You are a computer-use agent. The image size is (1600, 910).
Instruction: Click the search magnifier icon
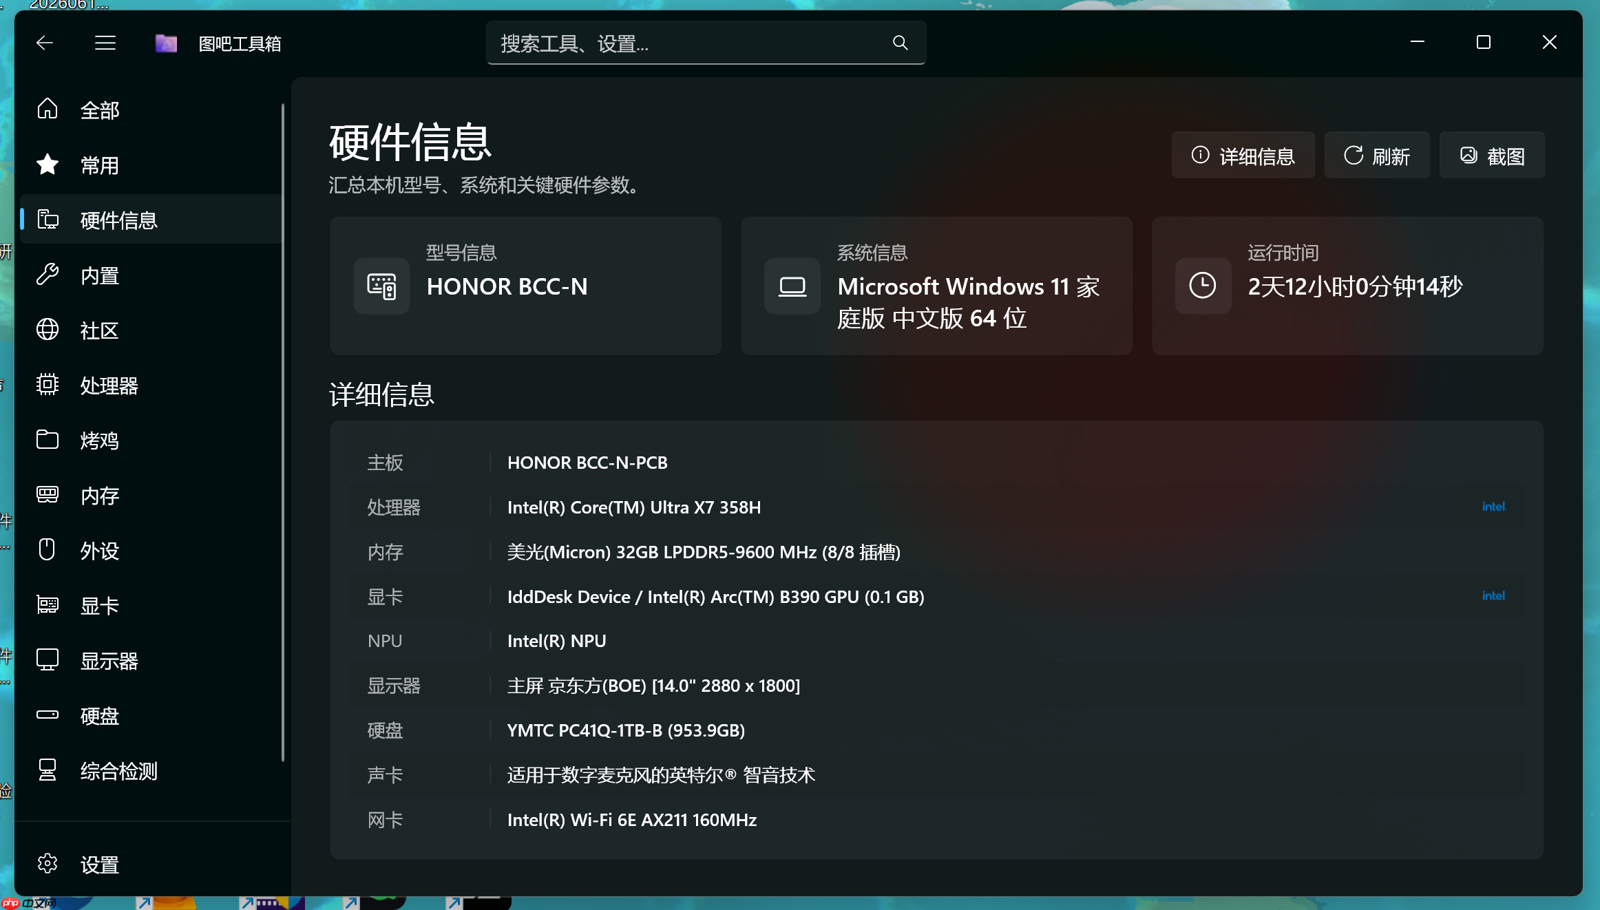(x=900, y=43)
